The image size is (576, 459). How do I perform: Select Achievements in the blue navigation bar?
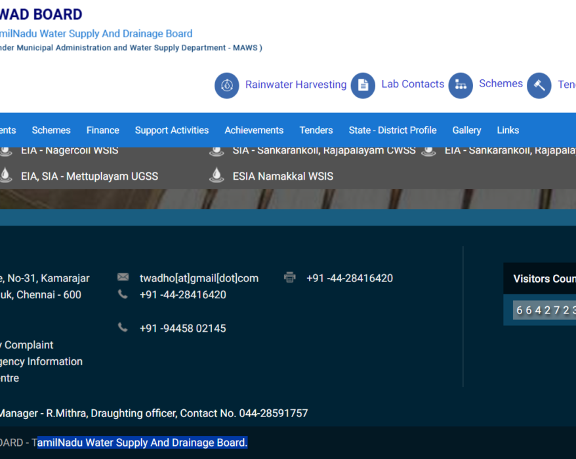click(x=254, y=130)
